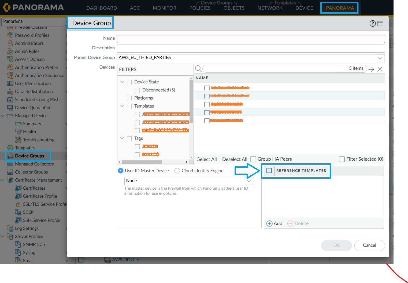Check the Templates filter checkbox
Screen dimensions: 408x283
pos(129,106)
